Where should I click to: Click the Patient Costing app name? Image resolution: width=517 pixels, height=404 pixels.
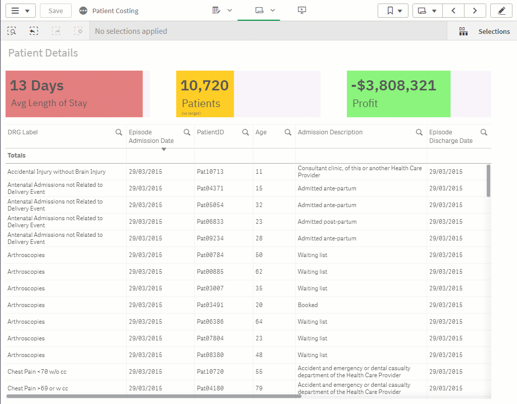[x=116, y=11]
